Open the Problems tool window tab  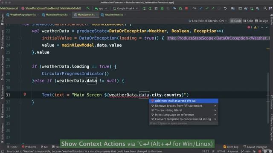click(x=29, y=147)
